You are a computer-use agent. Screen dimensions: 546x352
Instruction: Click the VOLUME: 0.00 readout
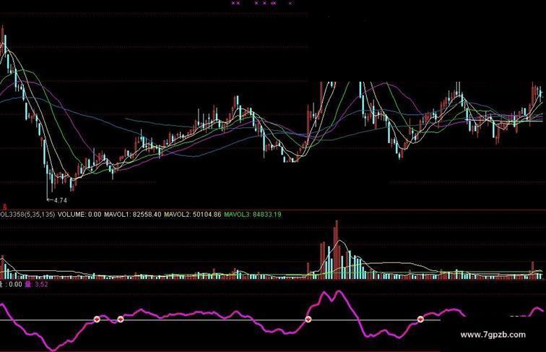(79, 215)
